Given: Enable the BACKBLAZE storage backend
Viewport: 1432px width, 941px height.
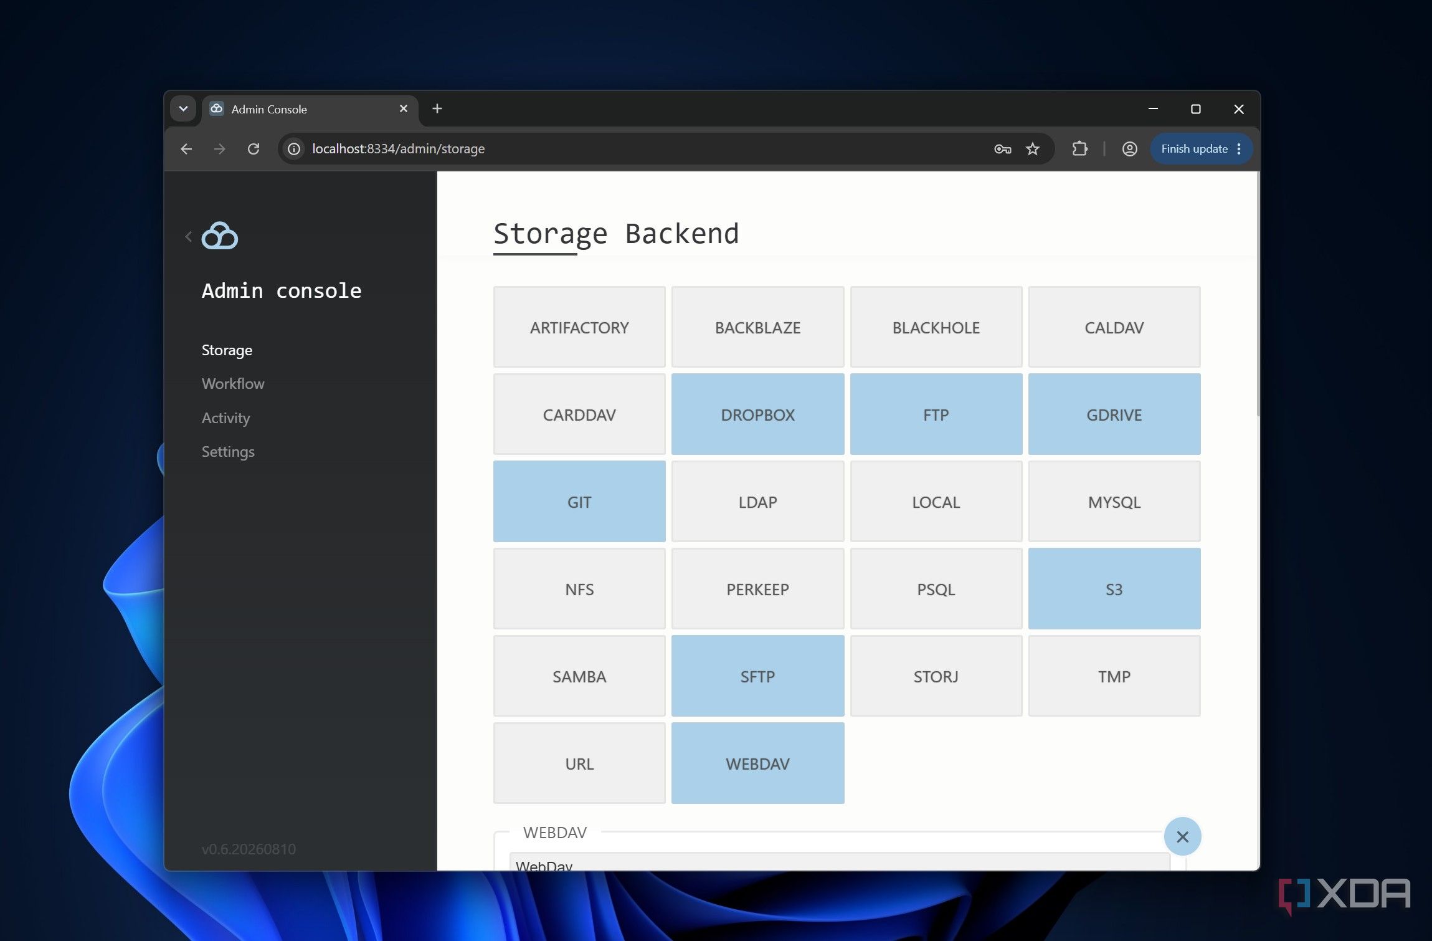Looking at the screenshot, I should 757,327.
